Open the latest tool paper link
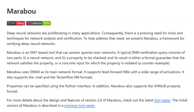This screenshot has height=112, width=194. (x=162, y=100)
